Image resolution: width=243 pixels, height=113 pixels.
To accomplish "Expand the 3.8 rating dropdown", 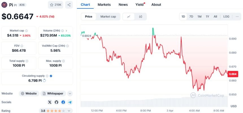I will pyautogui.click(x=70, y=111).
